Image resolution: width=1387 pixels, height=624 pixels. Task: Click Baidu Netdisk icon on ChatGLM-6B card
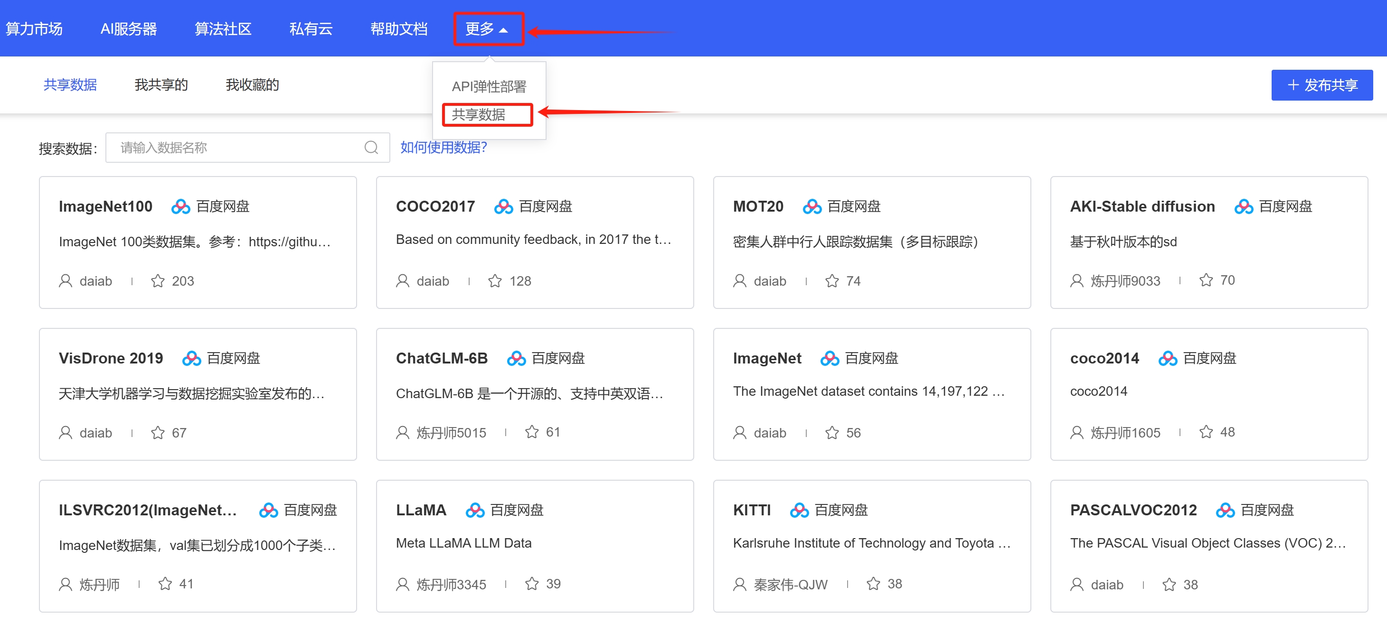point(516,358)
